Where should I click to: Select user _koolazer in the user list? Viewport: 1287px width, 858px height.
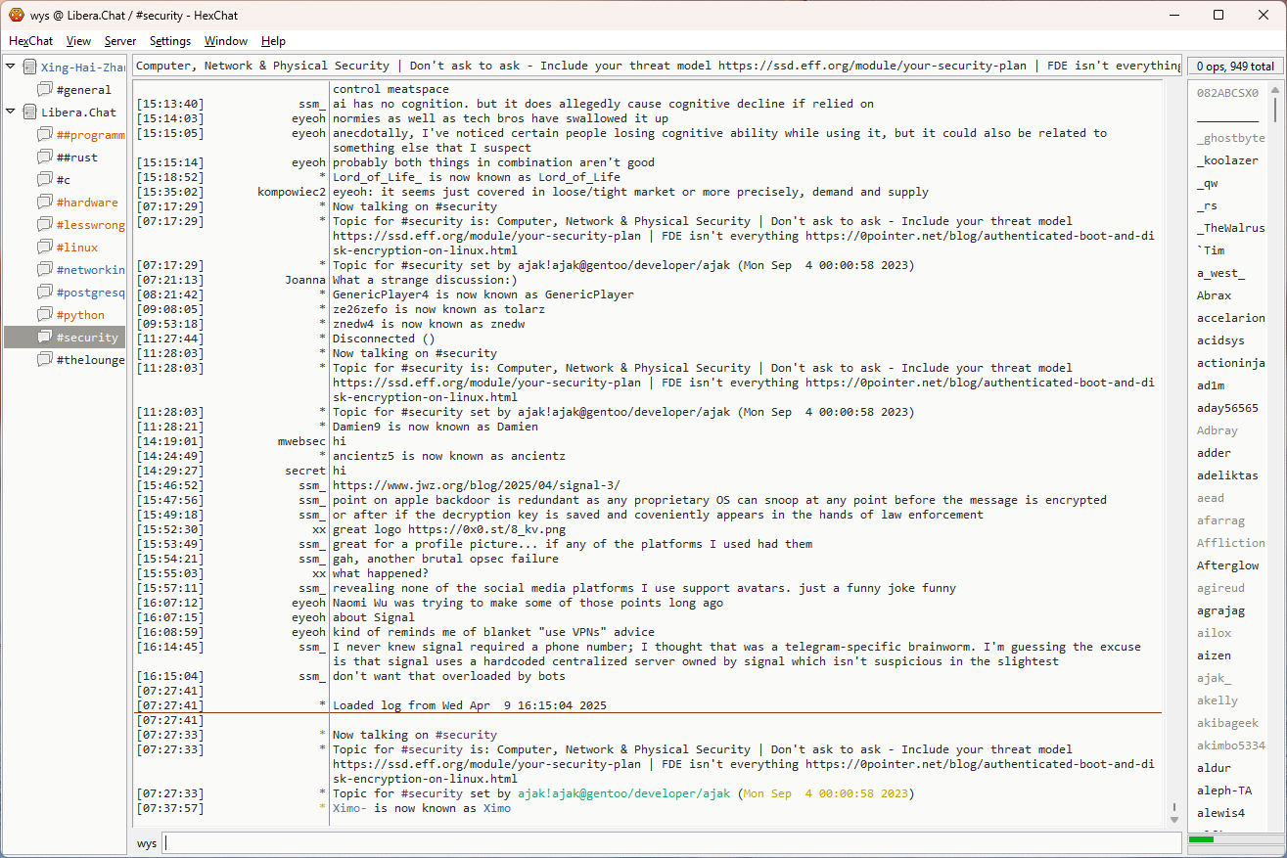1227,160
